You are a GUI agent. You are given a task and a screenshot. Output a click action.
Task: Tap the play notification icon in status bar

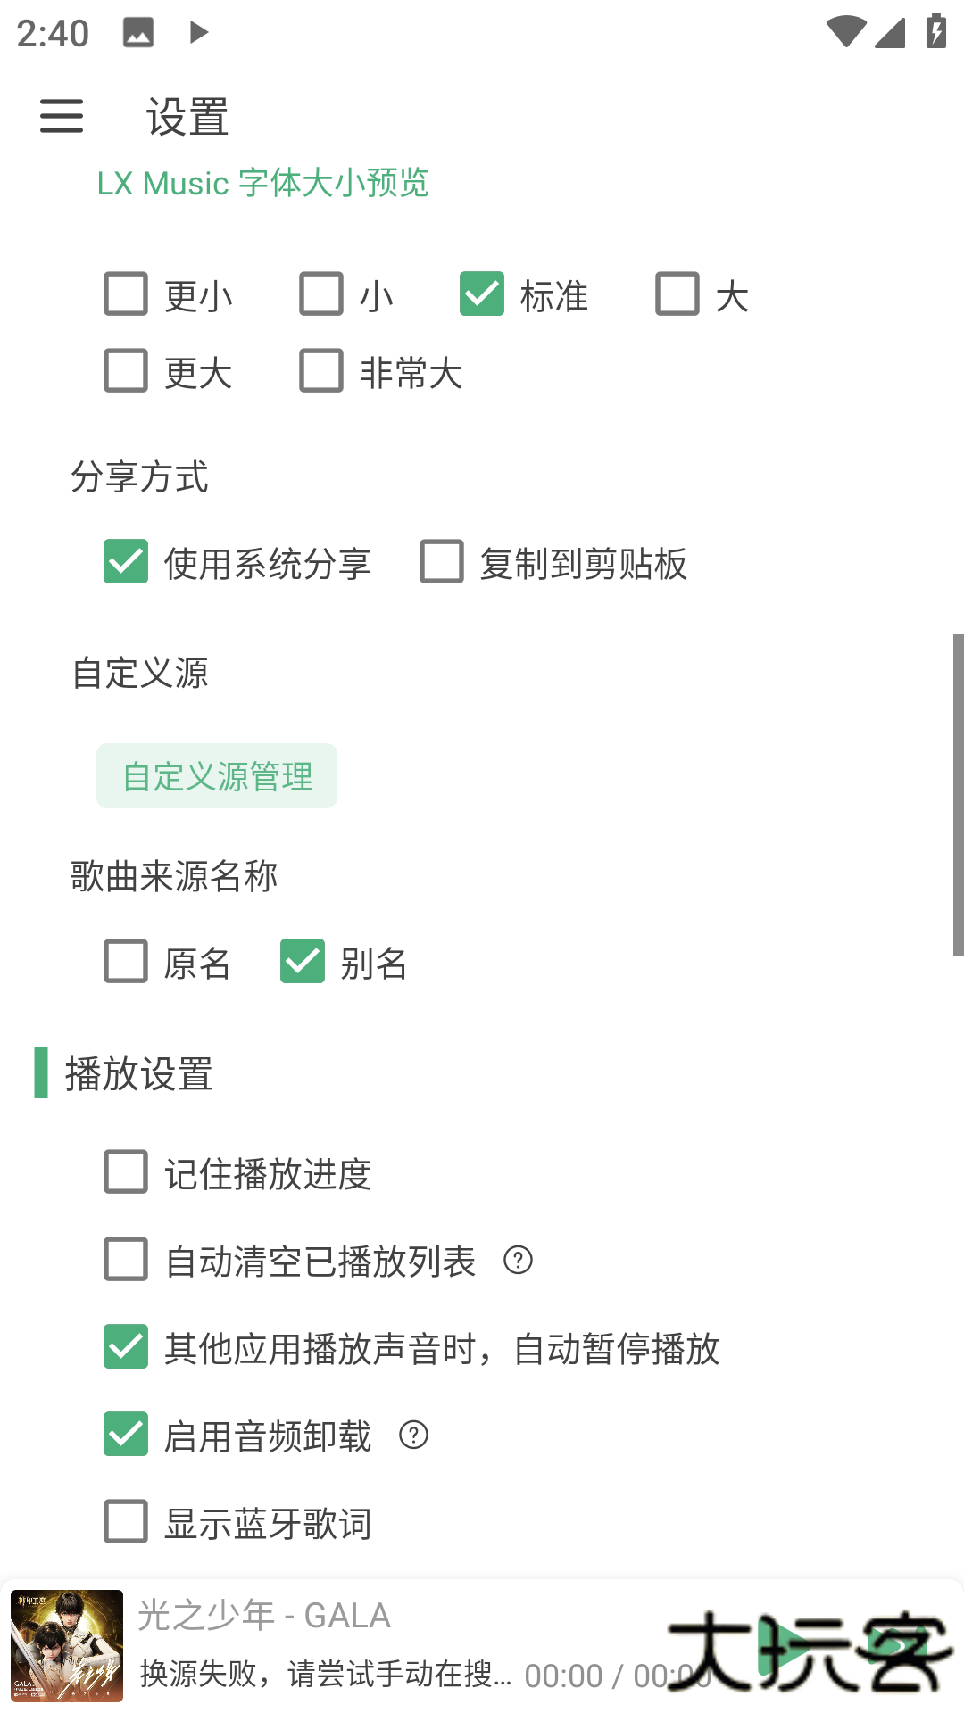click(x=198, y=33)
